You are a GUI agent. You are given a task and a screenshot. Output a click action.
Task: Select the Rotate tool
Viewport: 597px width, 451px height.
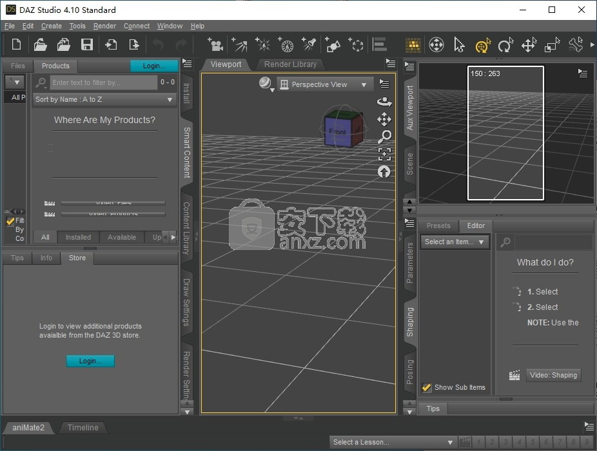(505, 45)
